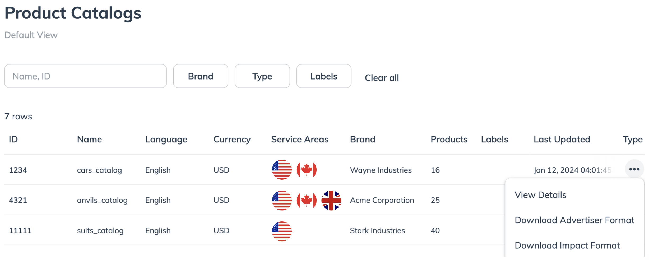Click US flag in cars_catalog row
The width and height of the screenshot is (649, 260).
click(x=282, y=170)
